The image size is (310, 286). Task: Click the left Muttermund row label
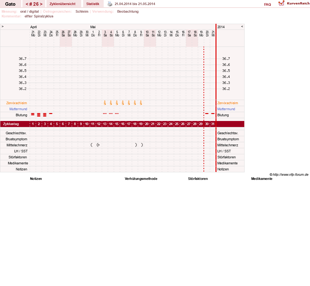(18, 109)
